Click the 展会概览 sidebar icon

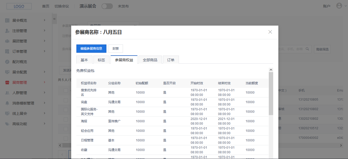pos(7,20)
